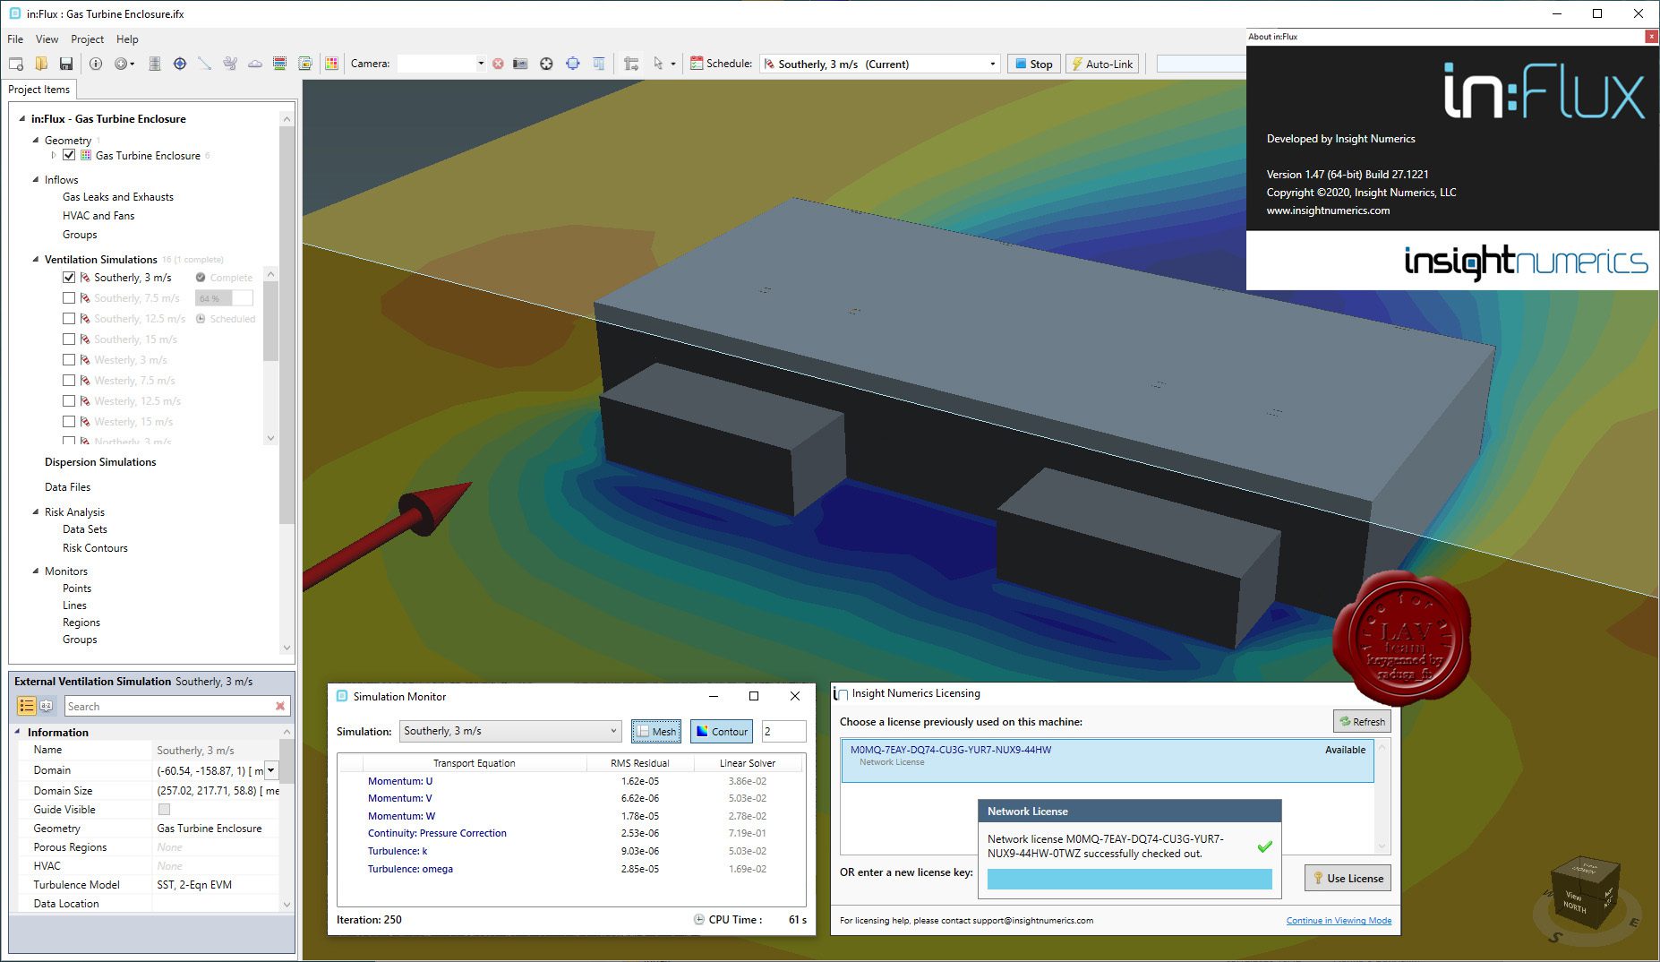Select Dispersion Simulations in the project tree
The height and width of the screenshot is (962, 1660).
click(100, 462)
